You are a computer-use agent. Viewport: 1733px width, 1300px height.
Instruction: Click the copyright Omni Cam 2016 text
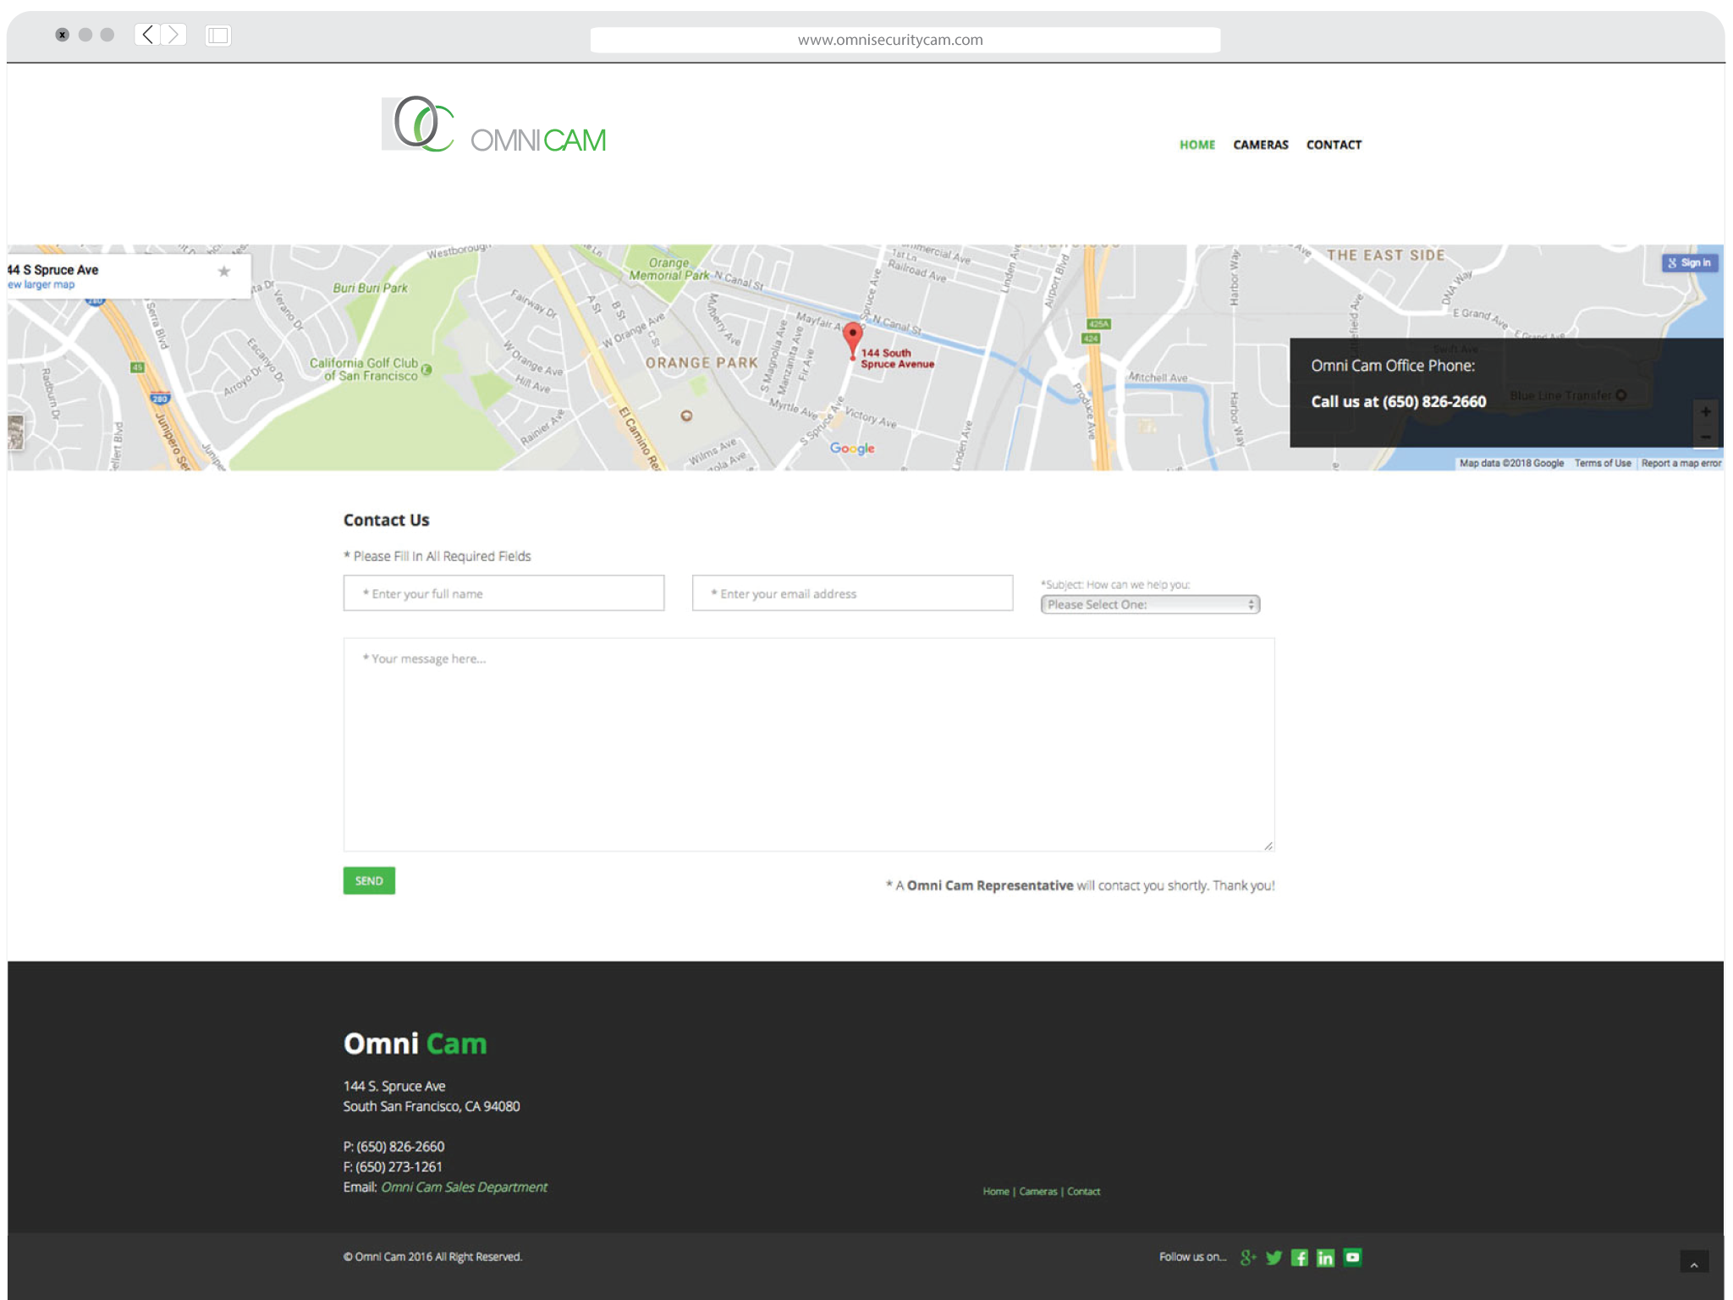(432, 1257)
